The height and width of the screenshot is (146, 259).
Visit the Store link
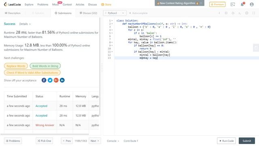pyautogui.click(x=106, y=4)
